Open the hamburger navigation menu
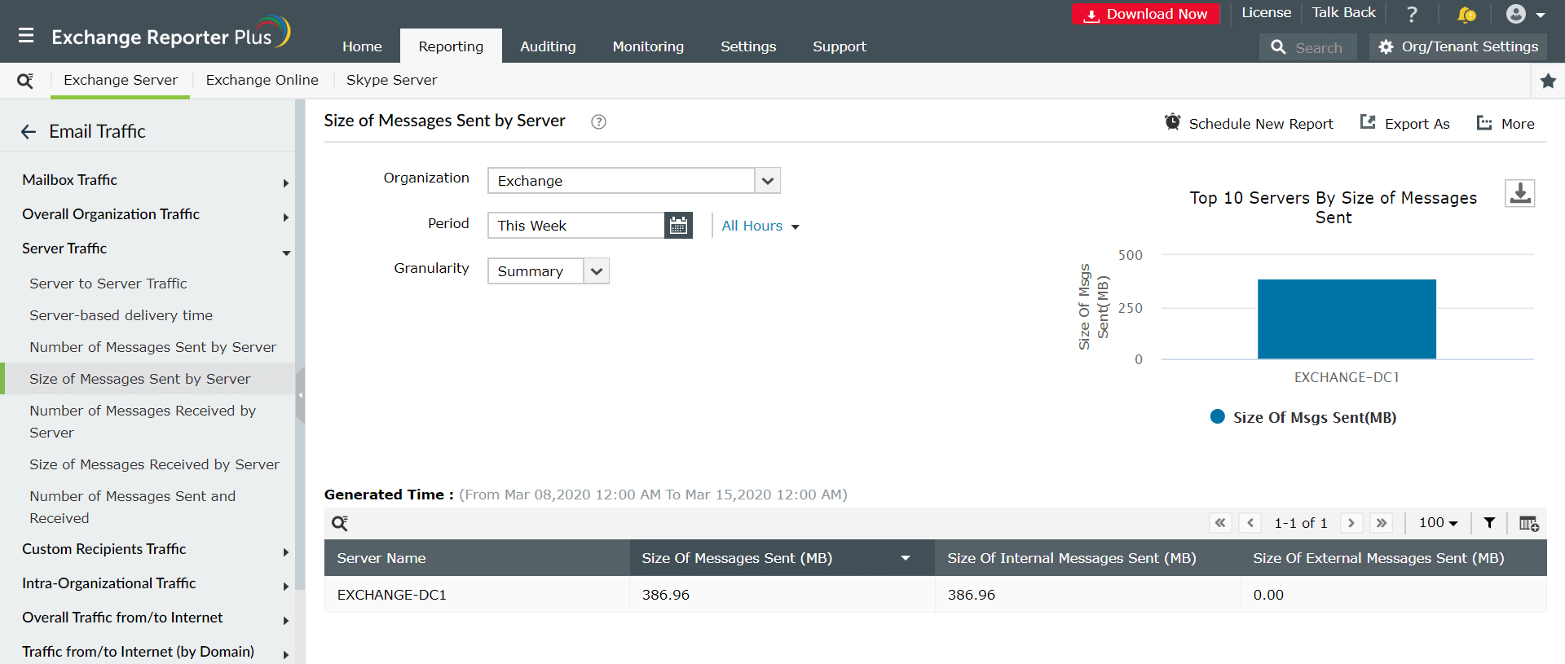The height and width of the screenshot is (664, 1565). [x=26, y=35]
